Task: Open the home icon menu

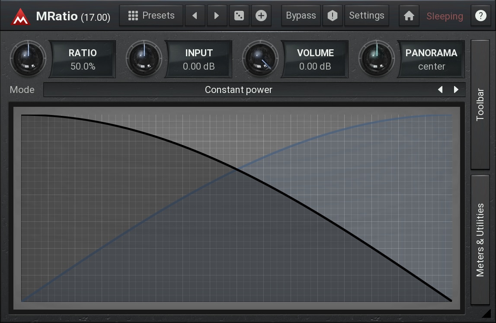Action: click(409, 16)
